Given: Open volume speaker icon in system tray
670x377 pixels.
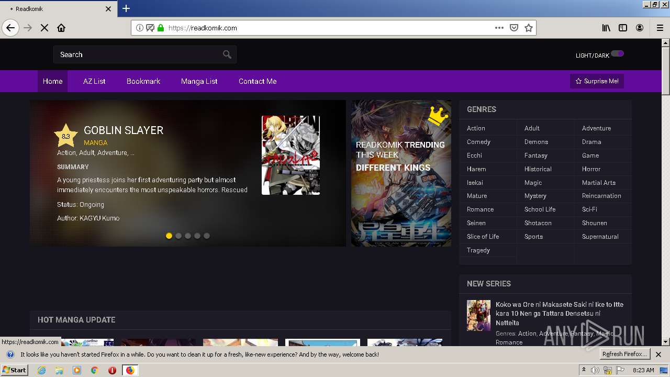Looking at the screenshot, I should tap(595, 370).
